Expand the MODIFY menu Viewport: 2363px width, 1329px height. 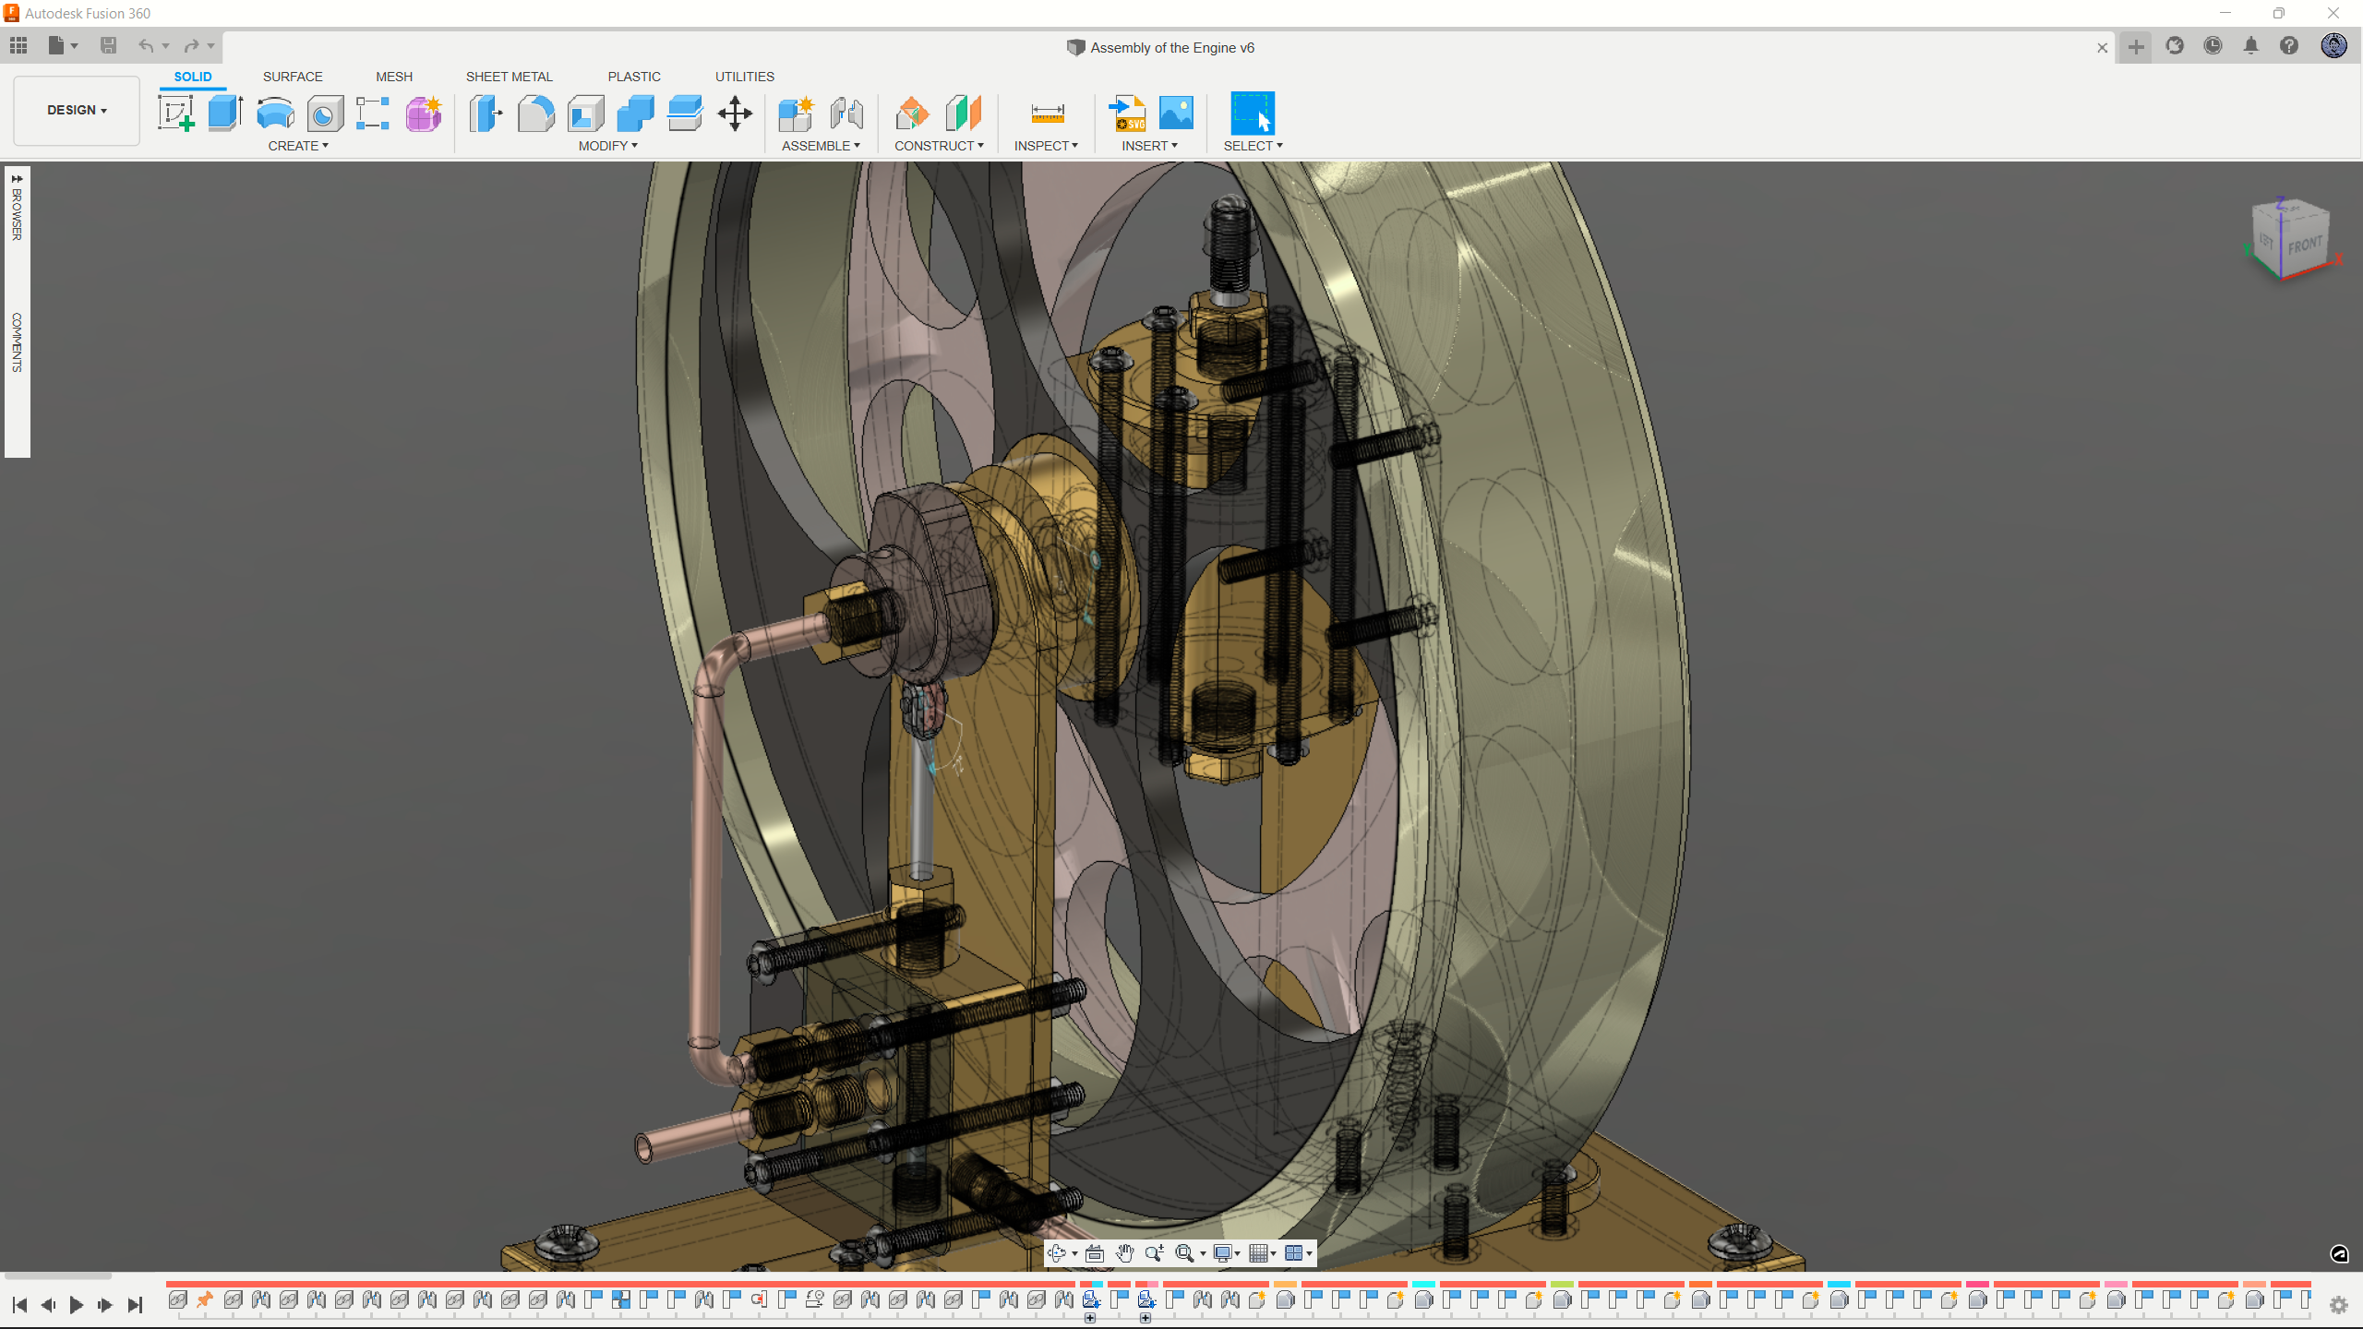coord(607,146)
